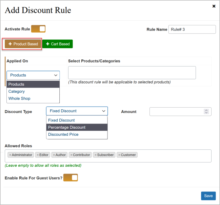Select Percentage Discount option
Image resolution: width=220 pixels, height=205 pixels.
pos(67,127)
